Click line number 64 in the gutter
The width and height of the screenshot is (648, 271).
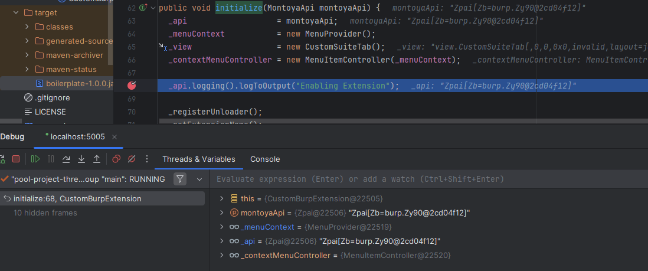132,34
